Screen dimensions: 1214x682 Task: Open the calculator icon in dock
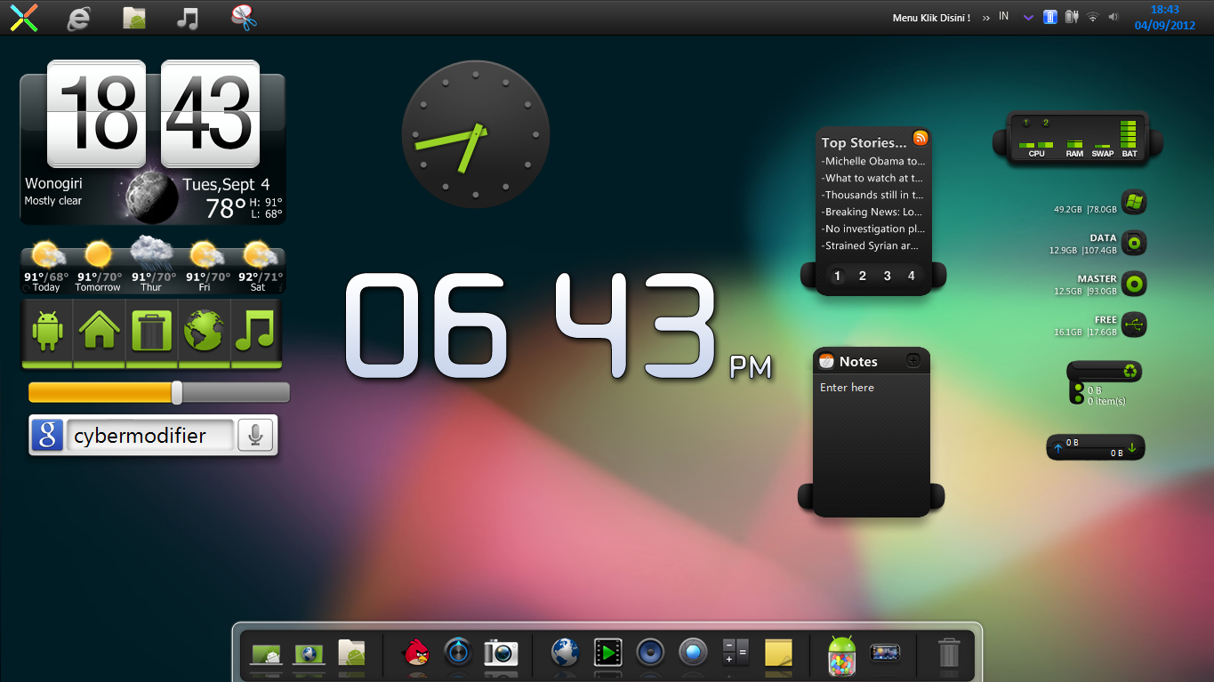(736, 653)
